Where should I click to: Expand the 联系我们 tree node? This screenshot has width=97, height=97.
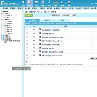tap(1, 35)
